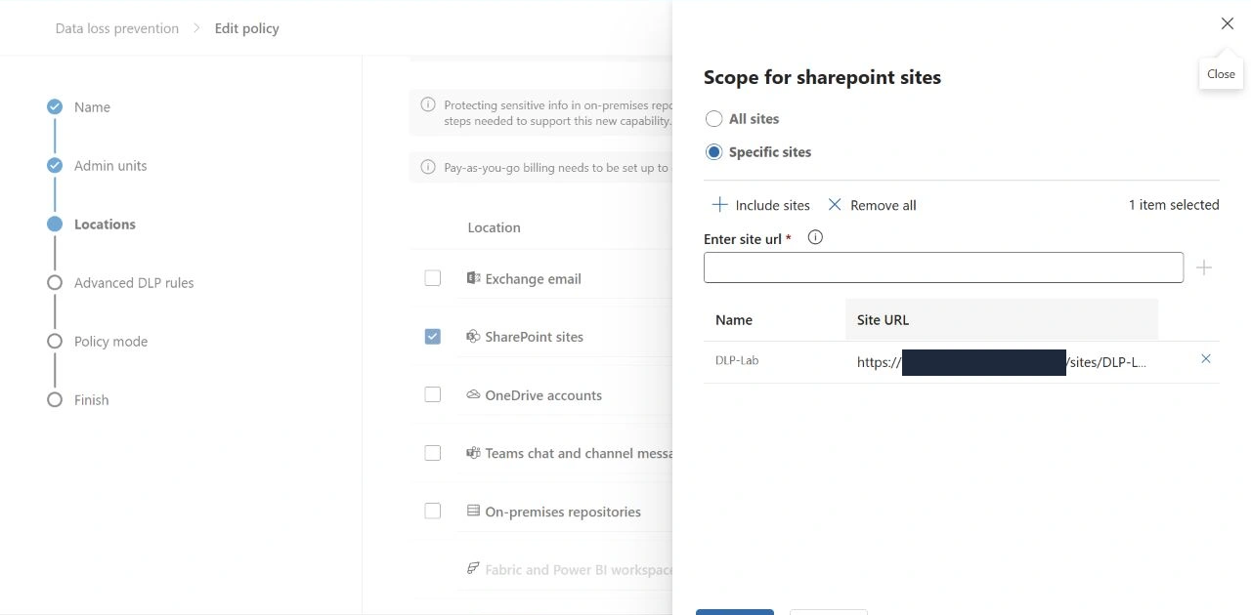Click the Locations current step dot
Screen dimensions: 1251x615
[55, 225]
